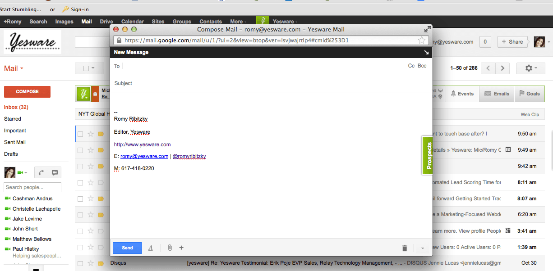
Task: Add Bcc recipients link
Action: pos(422,66)
